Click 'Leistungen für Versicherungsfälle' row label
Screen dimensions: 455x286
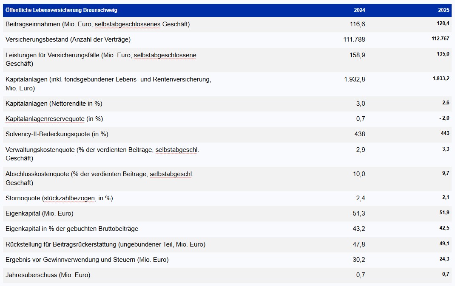pos(101,59)
